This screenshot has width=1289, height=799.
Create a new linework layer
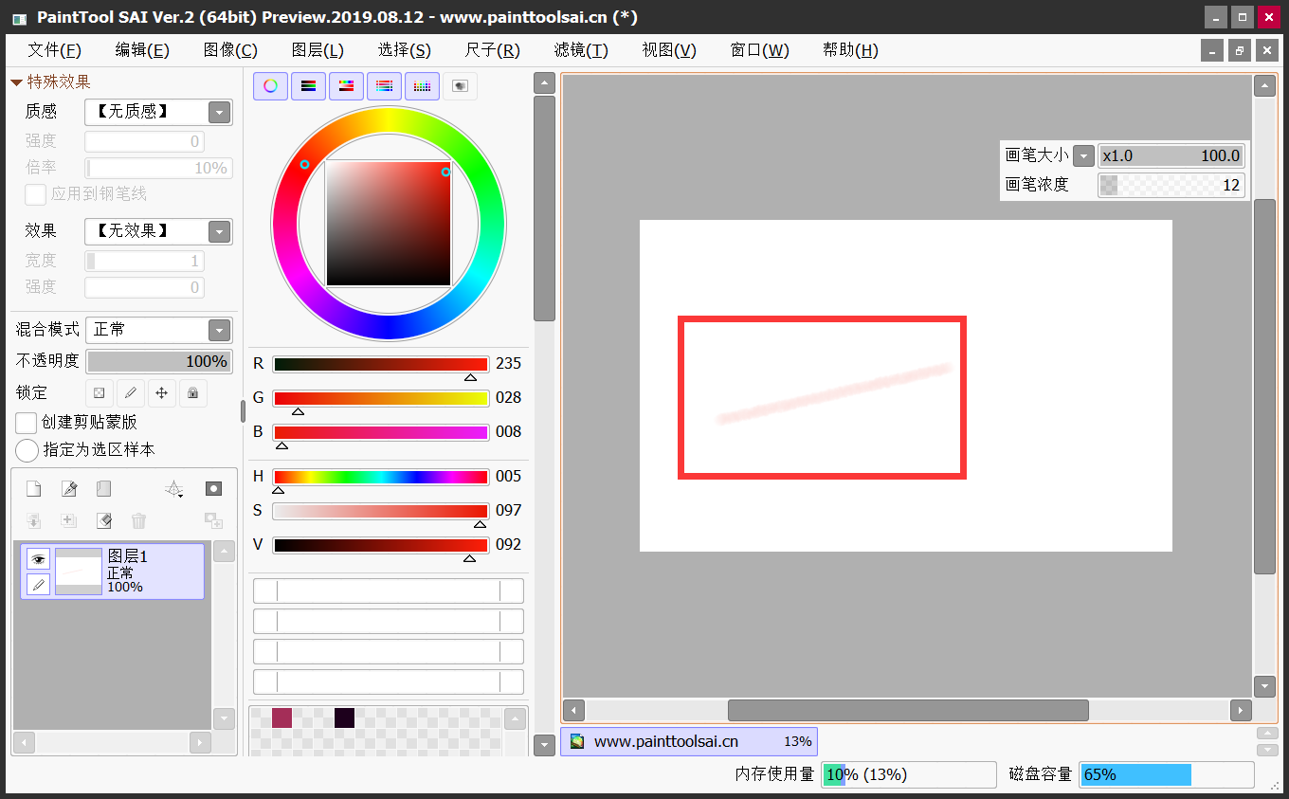68,489
